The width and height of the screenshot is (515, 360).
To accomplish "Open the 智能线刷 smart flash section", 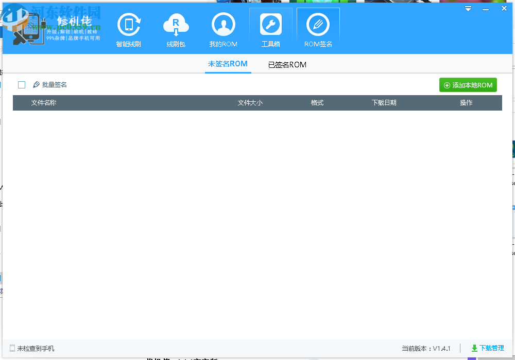I will 128,30.
